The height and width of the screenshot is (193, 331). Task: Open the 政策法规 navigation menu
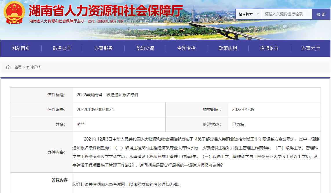point(228,48)
